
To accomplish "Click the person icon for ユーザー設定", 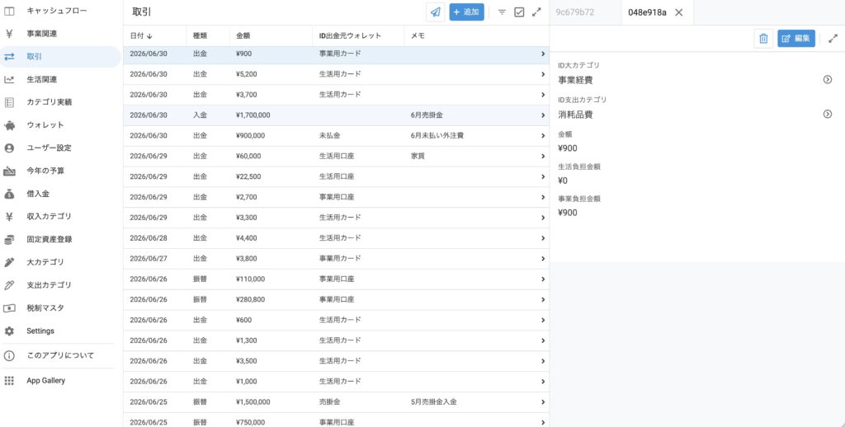I will pyautogui.click(x=9, y=148).
